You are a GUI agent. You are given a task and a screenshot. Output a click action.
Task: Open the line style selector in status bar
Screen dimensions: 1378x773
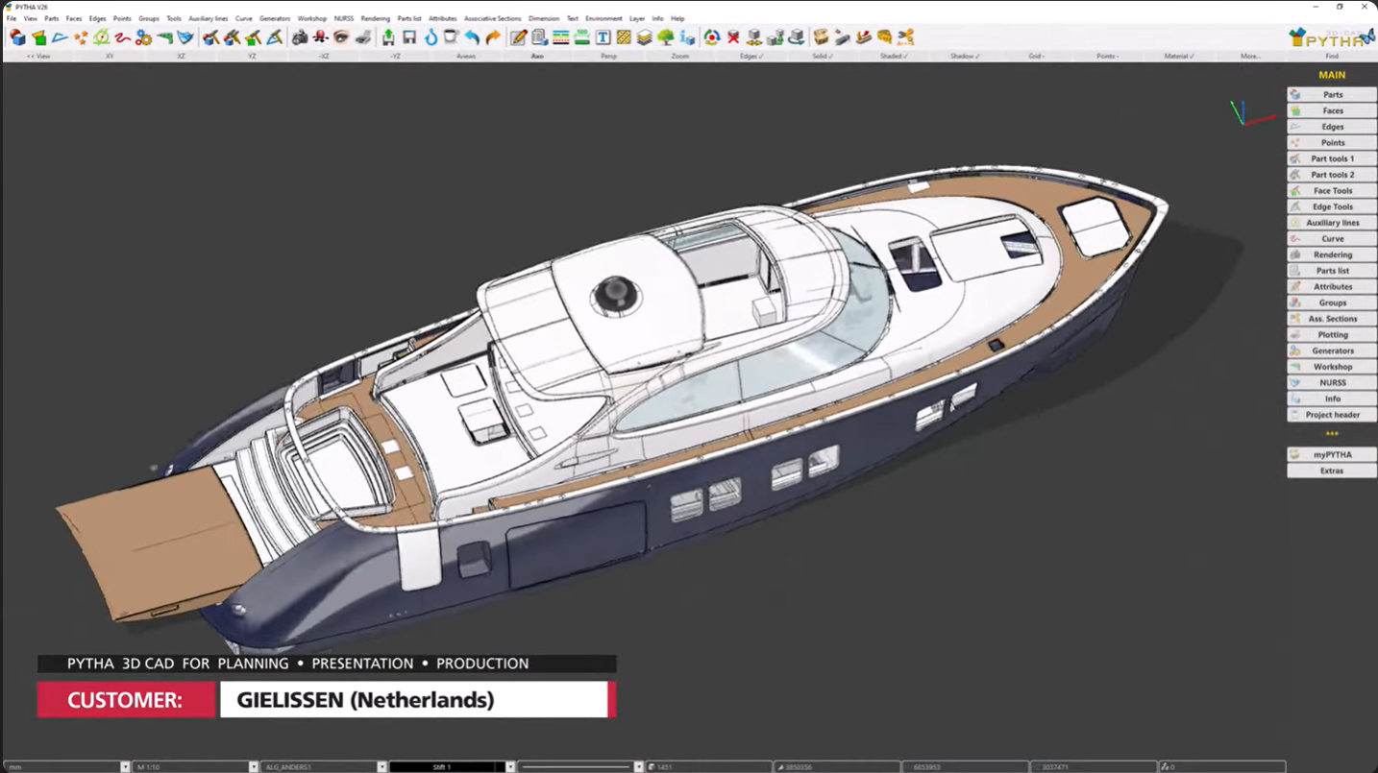coord(638,767)
